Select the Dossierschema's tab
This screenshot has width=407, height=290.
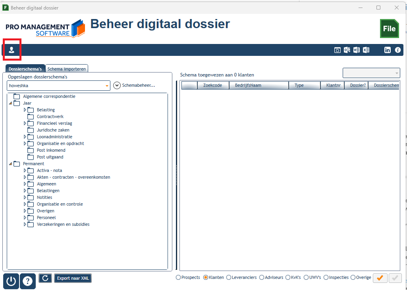coord(25,69)
